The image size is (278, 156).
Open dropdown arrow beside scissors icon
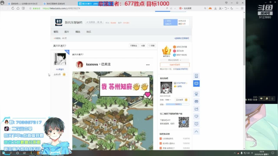222,8
